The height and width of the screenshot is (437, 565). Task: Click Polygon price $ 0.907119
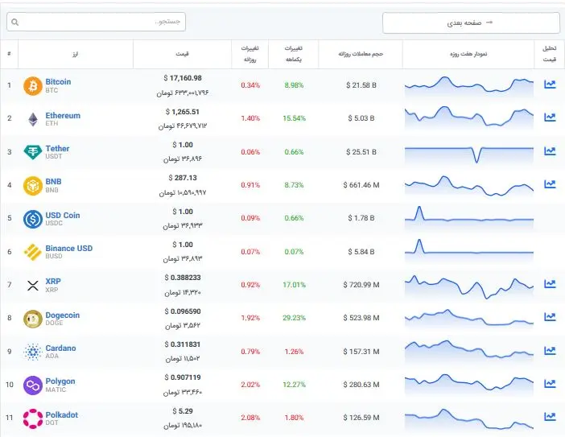pyautogui.click(x=183, y=377)
